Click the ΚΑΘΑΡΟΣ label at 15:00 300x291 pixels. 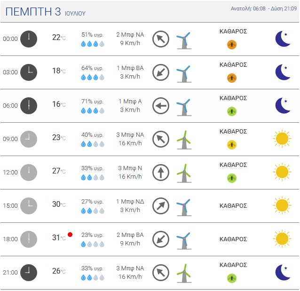pos(233,205)
